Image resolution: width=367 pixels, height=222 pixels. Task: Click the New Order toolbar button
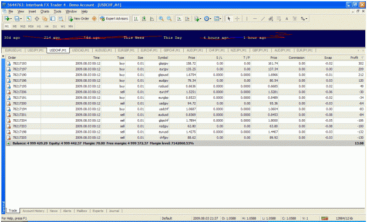click(x=79, y=19)
